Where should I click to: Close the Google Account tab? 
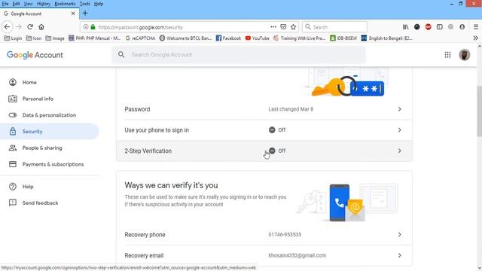(x=73, y=14)
